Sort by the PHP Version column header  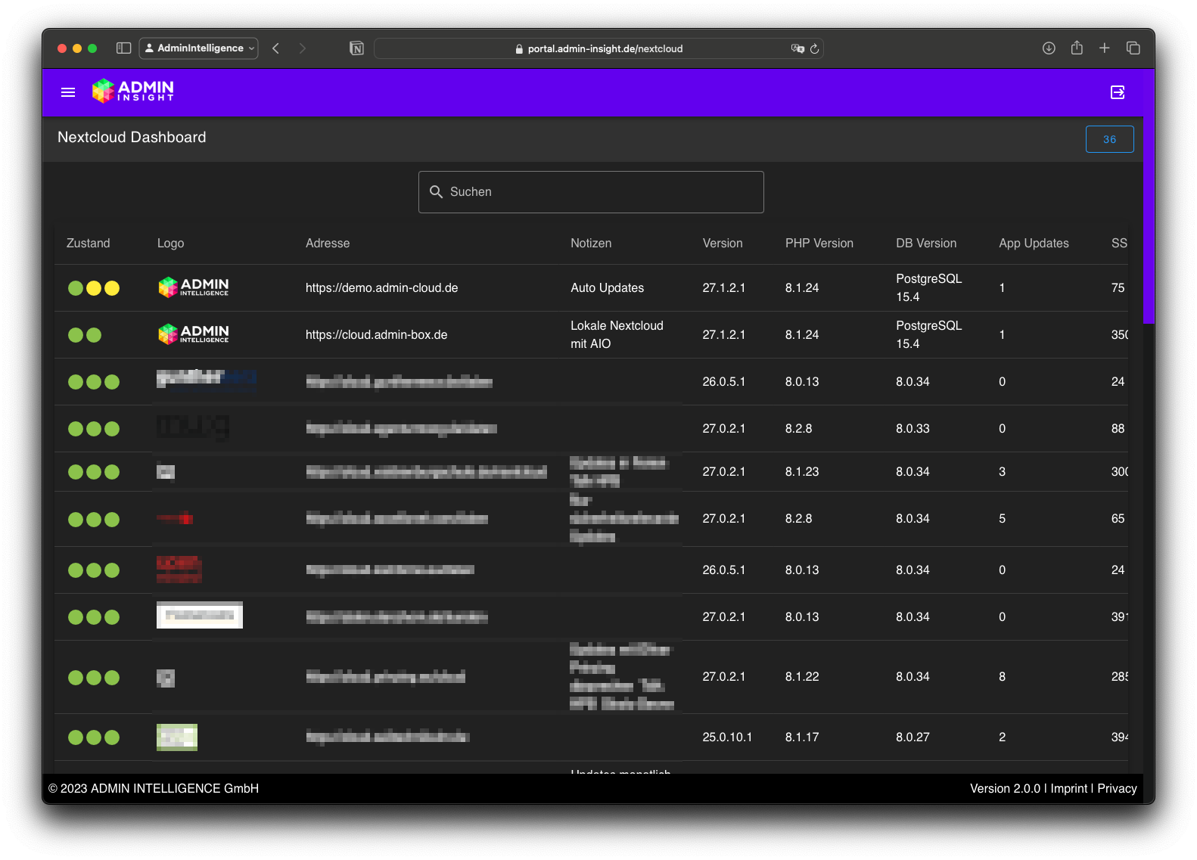pyautogui.click(x=819, y=244)
